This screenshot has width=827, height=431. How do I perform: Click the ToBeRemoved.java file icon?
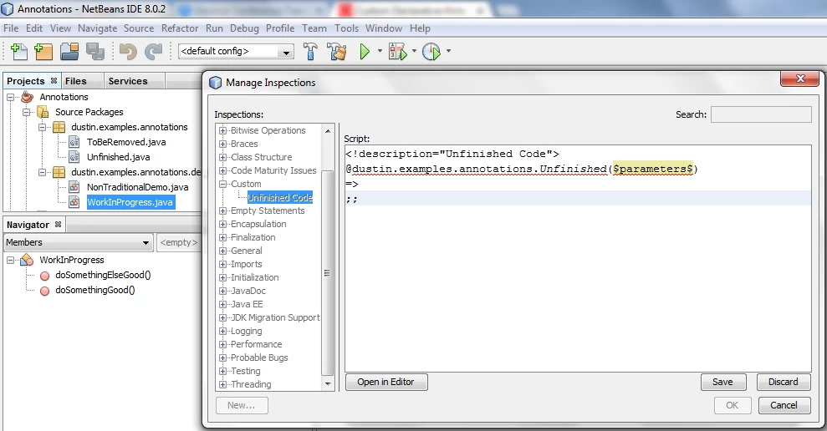[74, 142]
